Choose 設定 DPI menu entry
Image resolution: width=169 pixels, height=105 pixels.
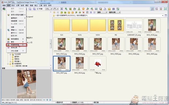click(16, 36)
